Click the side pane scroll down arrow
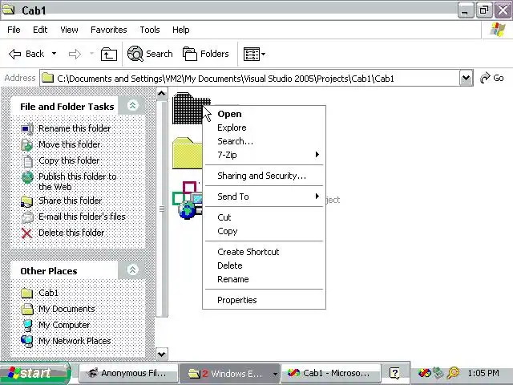The width and height of the screenshot is (513, 385). pos(162,354)
